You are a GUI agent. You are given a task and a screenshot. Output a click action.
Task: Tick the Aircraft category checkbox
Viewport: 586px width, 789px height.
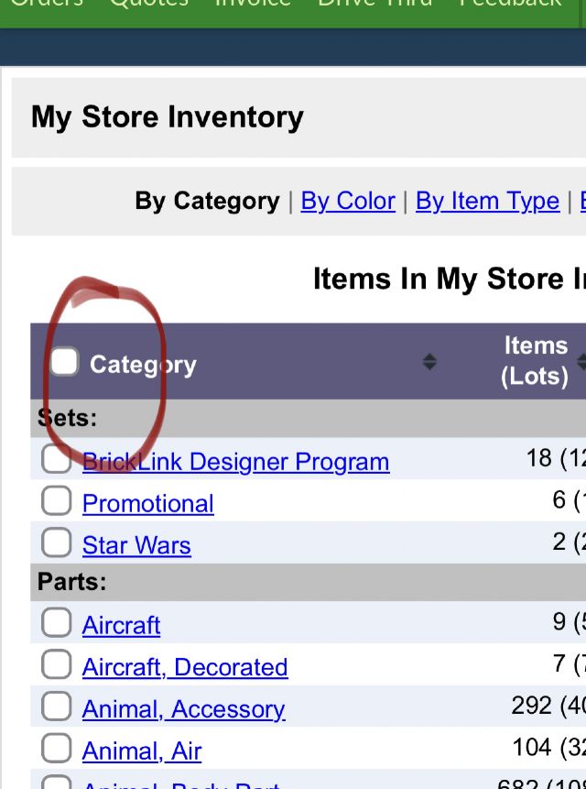[56, 622]
